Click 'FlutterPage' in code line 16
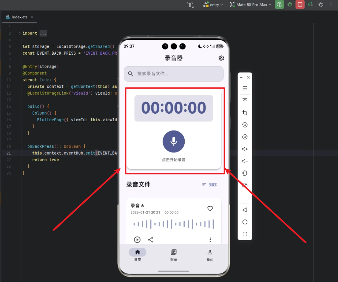The image size is (338, 282). (50, 120)
